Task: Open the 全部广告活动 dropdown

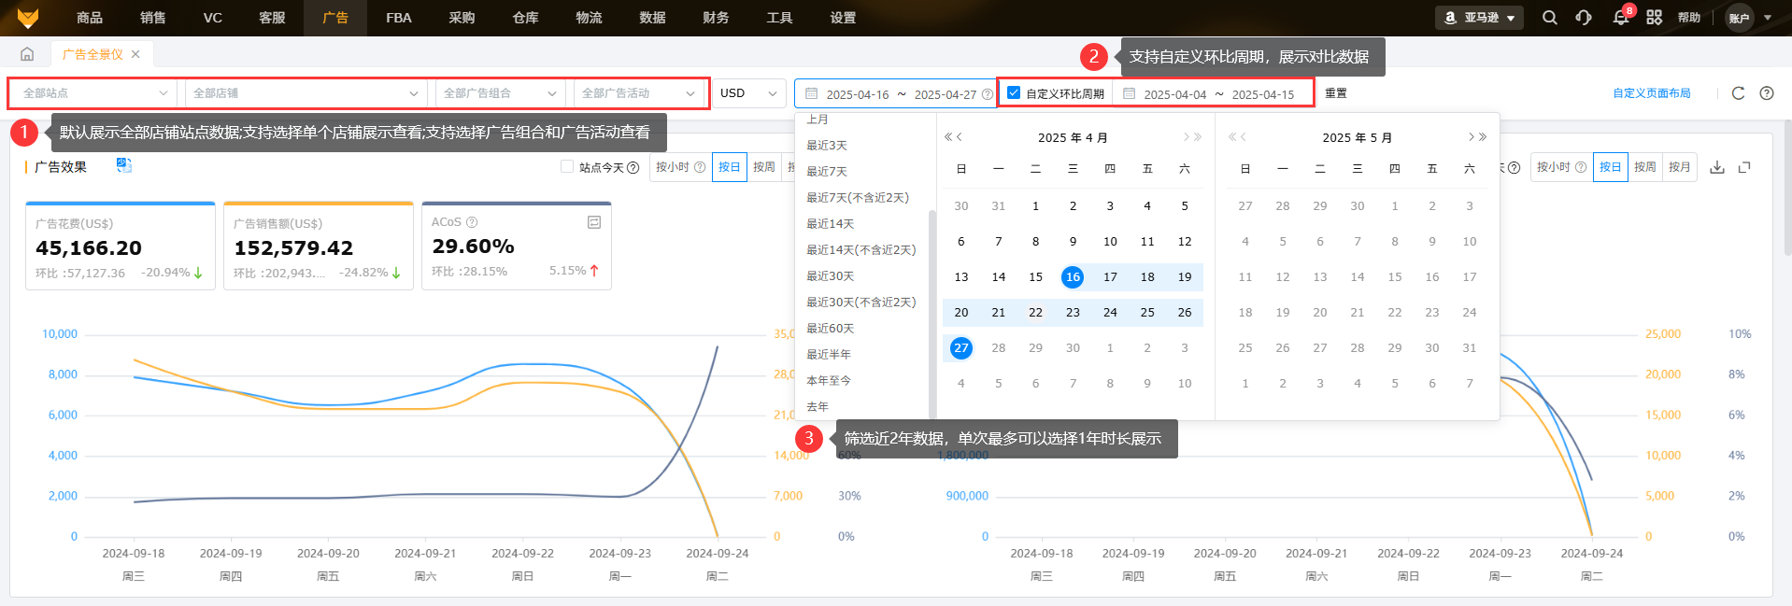Action: point(639,93)
